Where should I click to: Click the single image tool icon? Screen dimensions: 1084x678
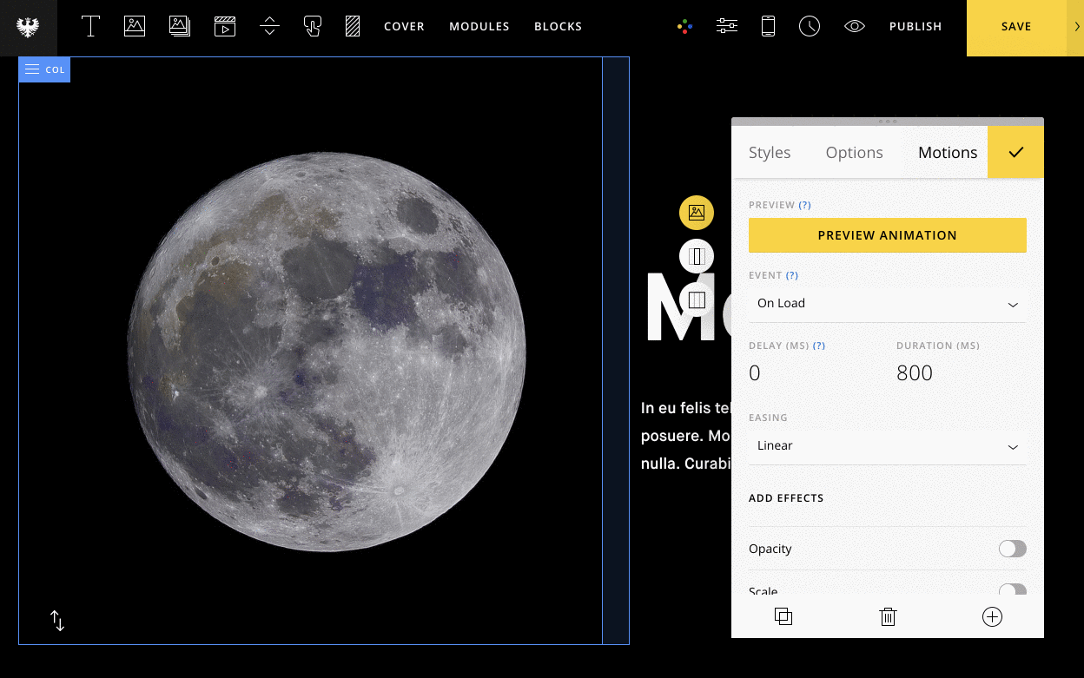click(135, 26)
